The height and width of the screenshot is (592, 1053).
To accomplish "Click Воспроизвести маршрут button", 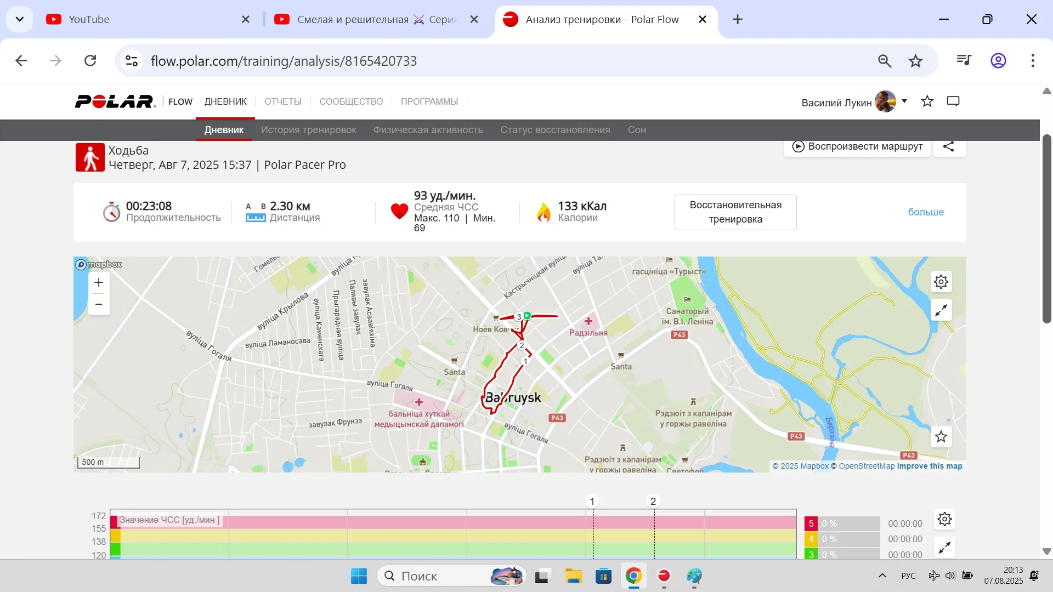I will [x=857, y=147].
